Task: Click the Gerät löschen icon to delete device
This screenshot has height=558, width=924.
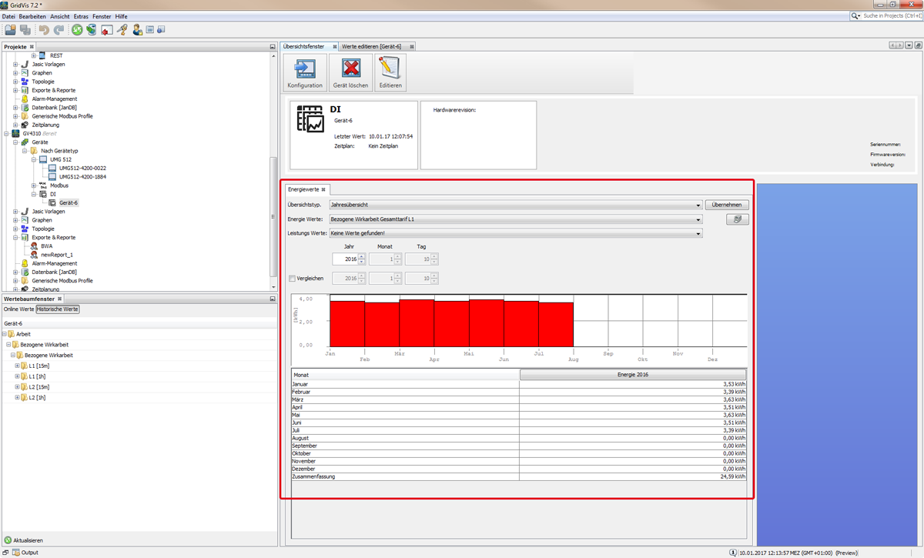Action: pyautogui.click(x=350, y=71)
